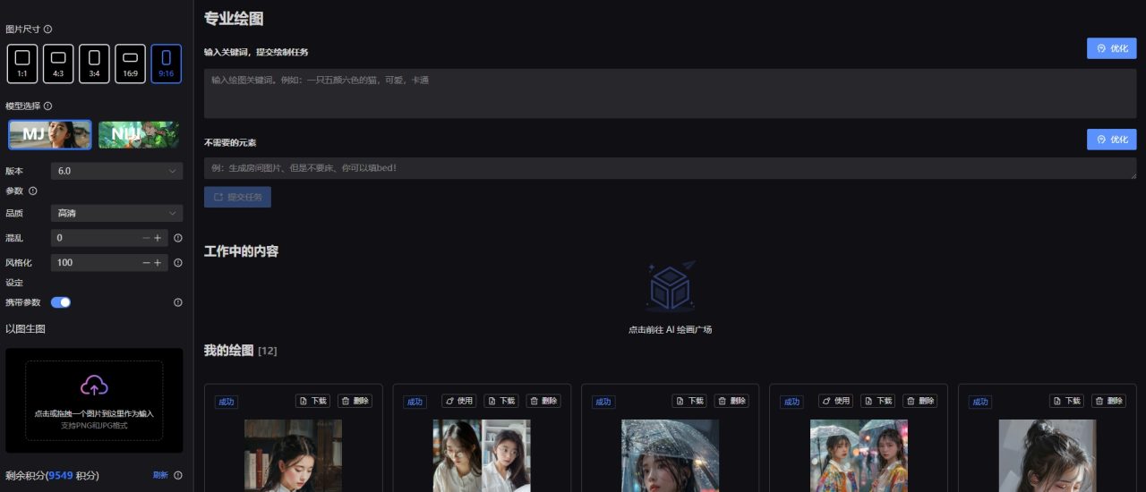Open the 品质 高清 dropdown
The height and width of the screenshot is (492, 1146).
click(x=116, y=213)
